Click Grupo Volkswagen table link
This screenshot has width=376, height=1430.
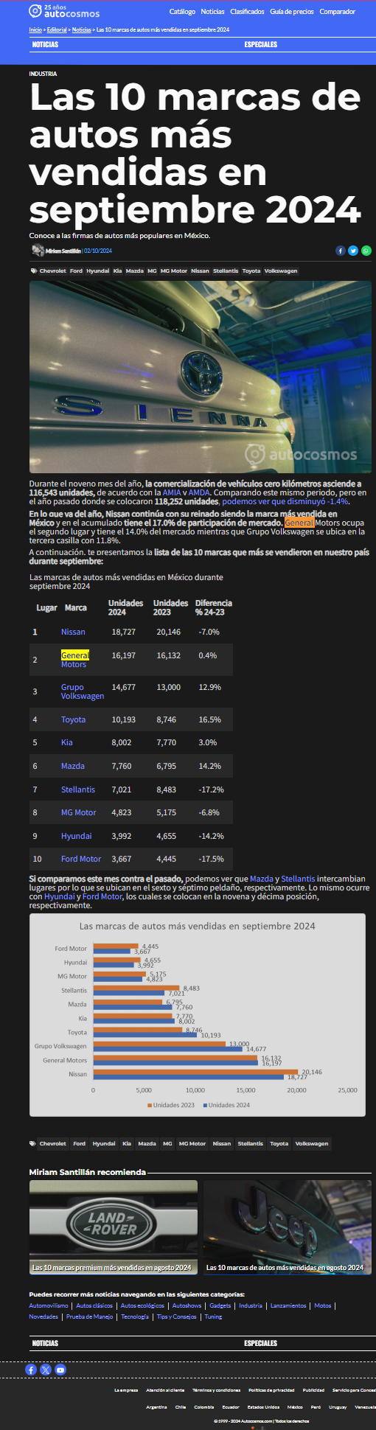pyautogui.click(x=83, y=691)
